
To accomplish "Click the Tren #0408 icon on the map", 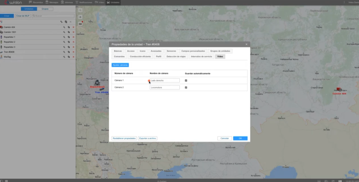I will point(101,89).
